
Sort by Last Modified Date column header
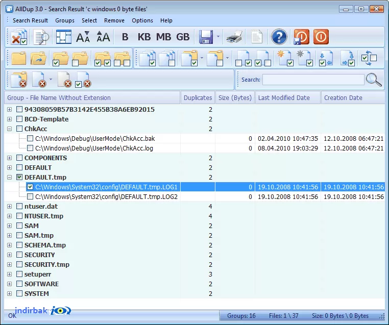[x=288, y=97]
